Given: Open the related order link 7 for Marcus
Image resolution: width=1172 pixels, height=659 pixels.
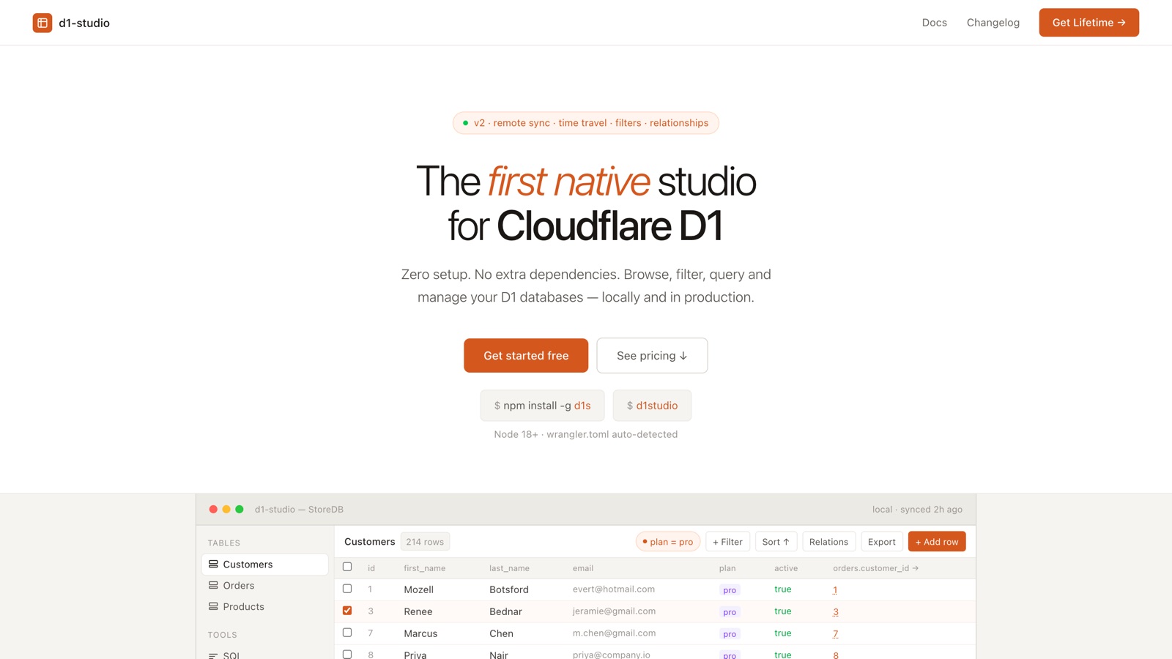Looking at the screenshot, I should coord(835,633).
